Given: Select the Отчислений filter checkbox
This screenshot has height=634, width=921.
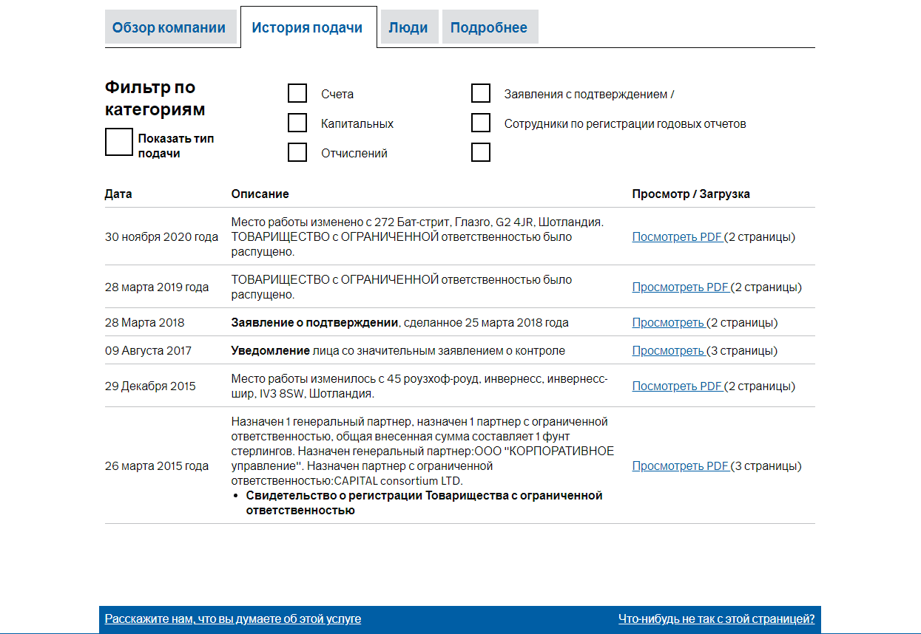Looking at the screenshot, I should 297,152.
